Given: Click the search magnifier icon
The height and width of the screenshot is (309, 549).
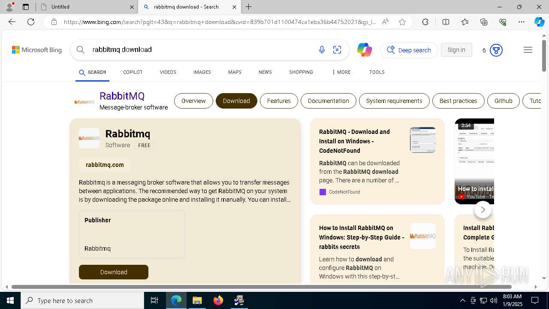Looking at the screenshot, I should pos(80,50).
